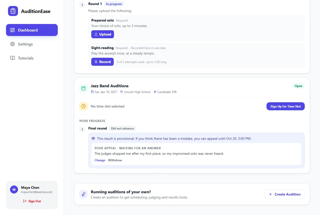The height and width of the screenshot is (215, 320).
Task: Click the Dashboard grid icon
Action: tap(12, 30)
